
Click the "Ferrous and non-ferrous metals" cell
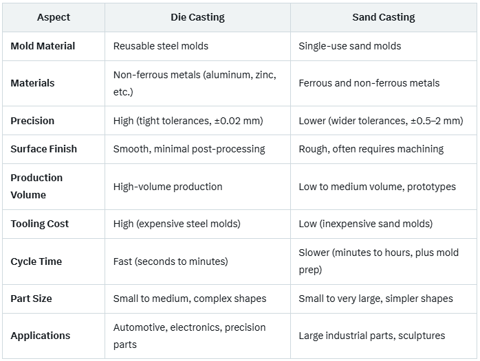click(x=369, y=83)
